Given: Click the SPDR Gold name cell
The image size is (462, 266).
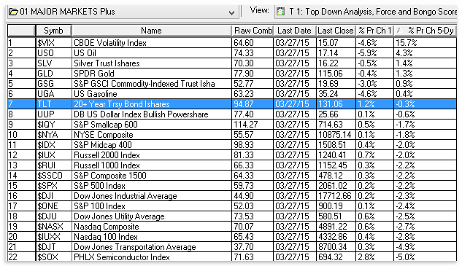Looking at the screenshot, I should 152,74.
